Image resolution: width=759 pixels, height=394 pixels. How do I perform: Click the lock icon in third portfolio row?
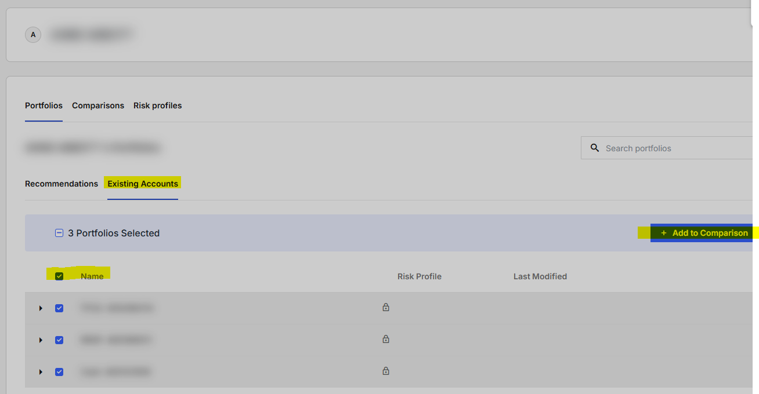pyautogui.click(x=386, y=371)
